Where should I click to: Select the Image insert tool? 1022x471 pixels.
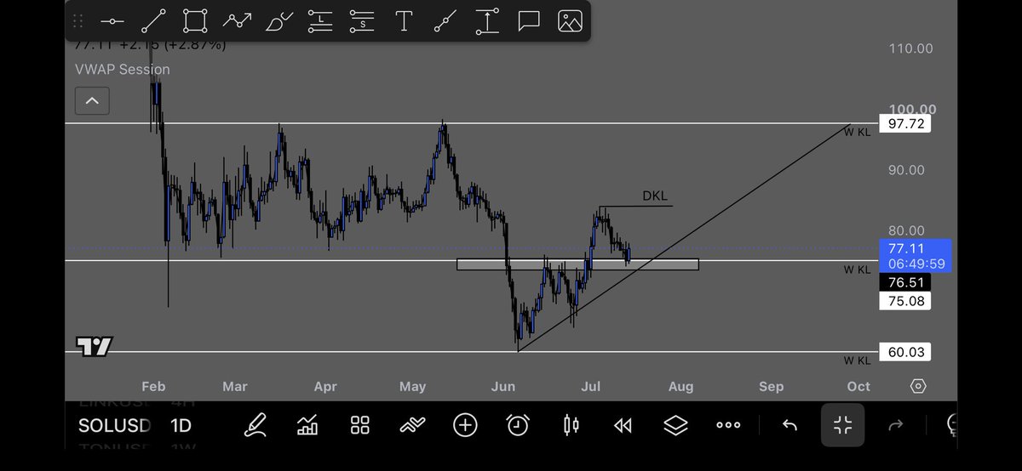click(570, 21)
